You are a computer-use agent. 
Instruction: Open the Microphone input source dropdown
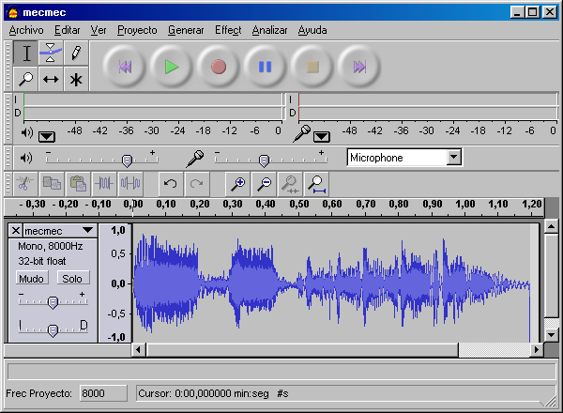(x=454, y=158)
